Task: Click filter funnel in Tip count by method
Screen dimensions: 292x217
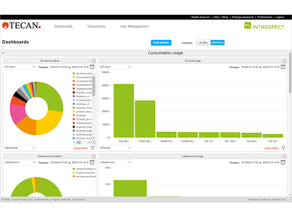Action: click(x=93, y=148)
